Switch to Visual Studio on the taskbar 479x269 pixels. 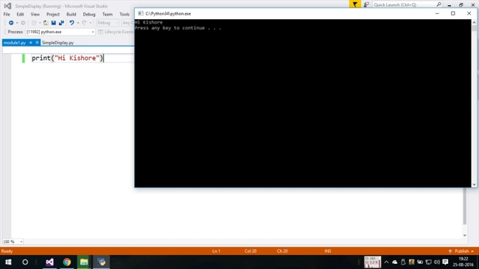click(x=49, y=262)
